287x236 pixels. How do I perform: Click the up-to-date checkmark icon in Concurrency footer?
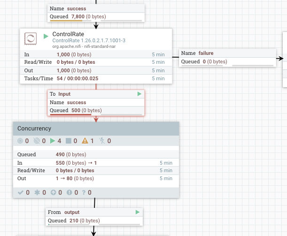click(x=21, y=192)
